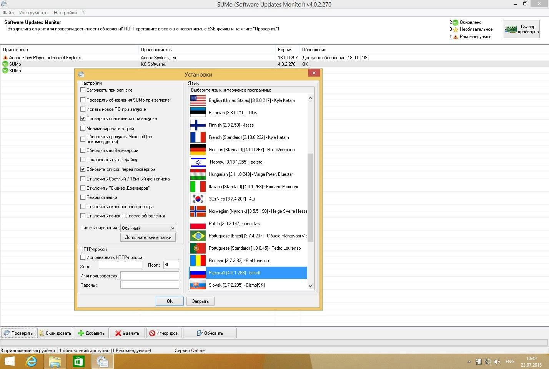Select the Polish flag icon
The width and height of the screenshot is (549, 369).
point(198,223)
